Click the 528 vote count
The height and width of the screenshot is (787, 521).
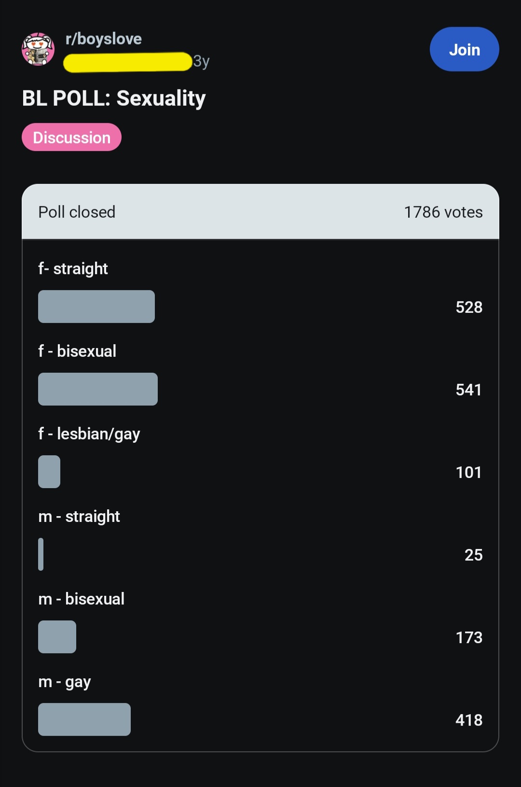pos(469,307)
